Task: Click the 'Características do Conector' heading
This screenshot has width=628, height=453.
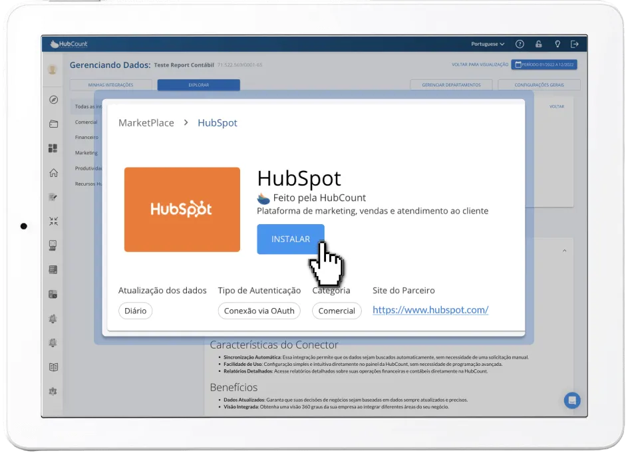Action: pyautogui.click(x=274, y=345)
